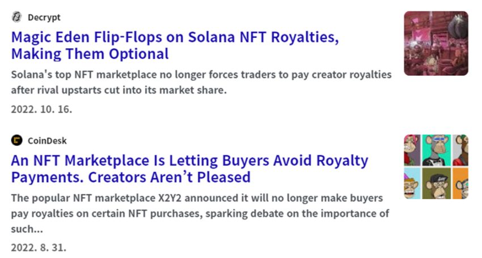Screen dimensions: 482x258
Task: Click the 2022. 8. 31. date
Action: tap(39, 248)
